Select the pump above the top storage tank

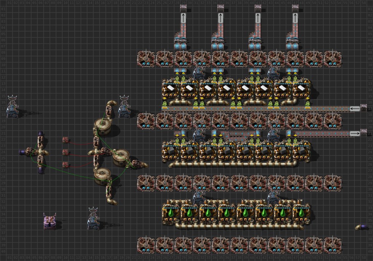[109, 111]
